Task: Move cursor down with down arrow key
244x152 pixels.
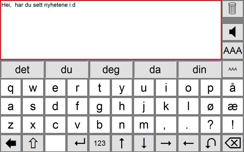Action: click(144, 143)
